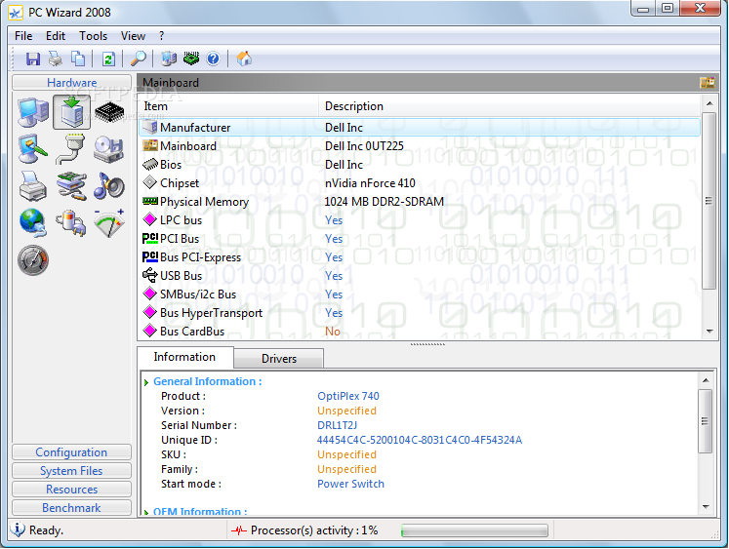Select the Manufacturer row

[x=420, y=128]
